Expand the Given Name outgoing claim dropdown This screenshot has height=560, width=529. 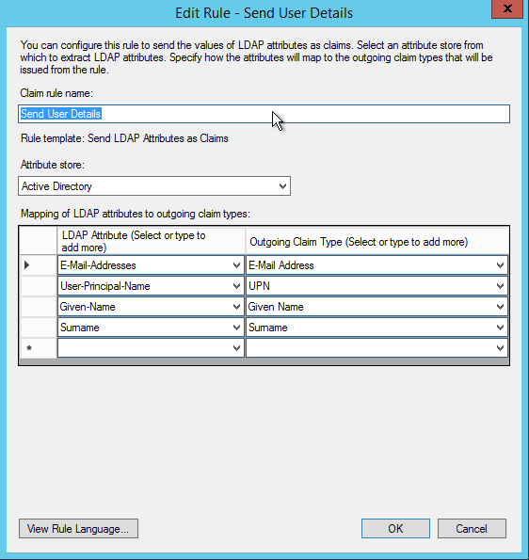point(500,307)
